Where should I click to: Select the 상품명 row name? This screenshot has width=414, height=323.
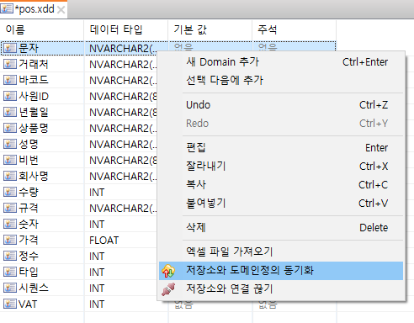tap(34, 128)
